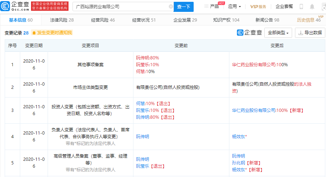This screenshot has height=177, width=326.
Task: Switch to 经营状况 tab
Action: coord(144,20)
